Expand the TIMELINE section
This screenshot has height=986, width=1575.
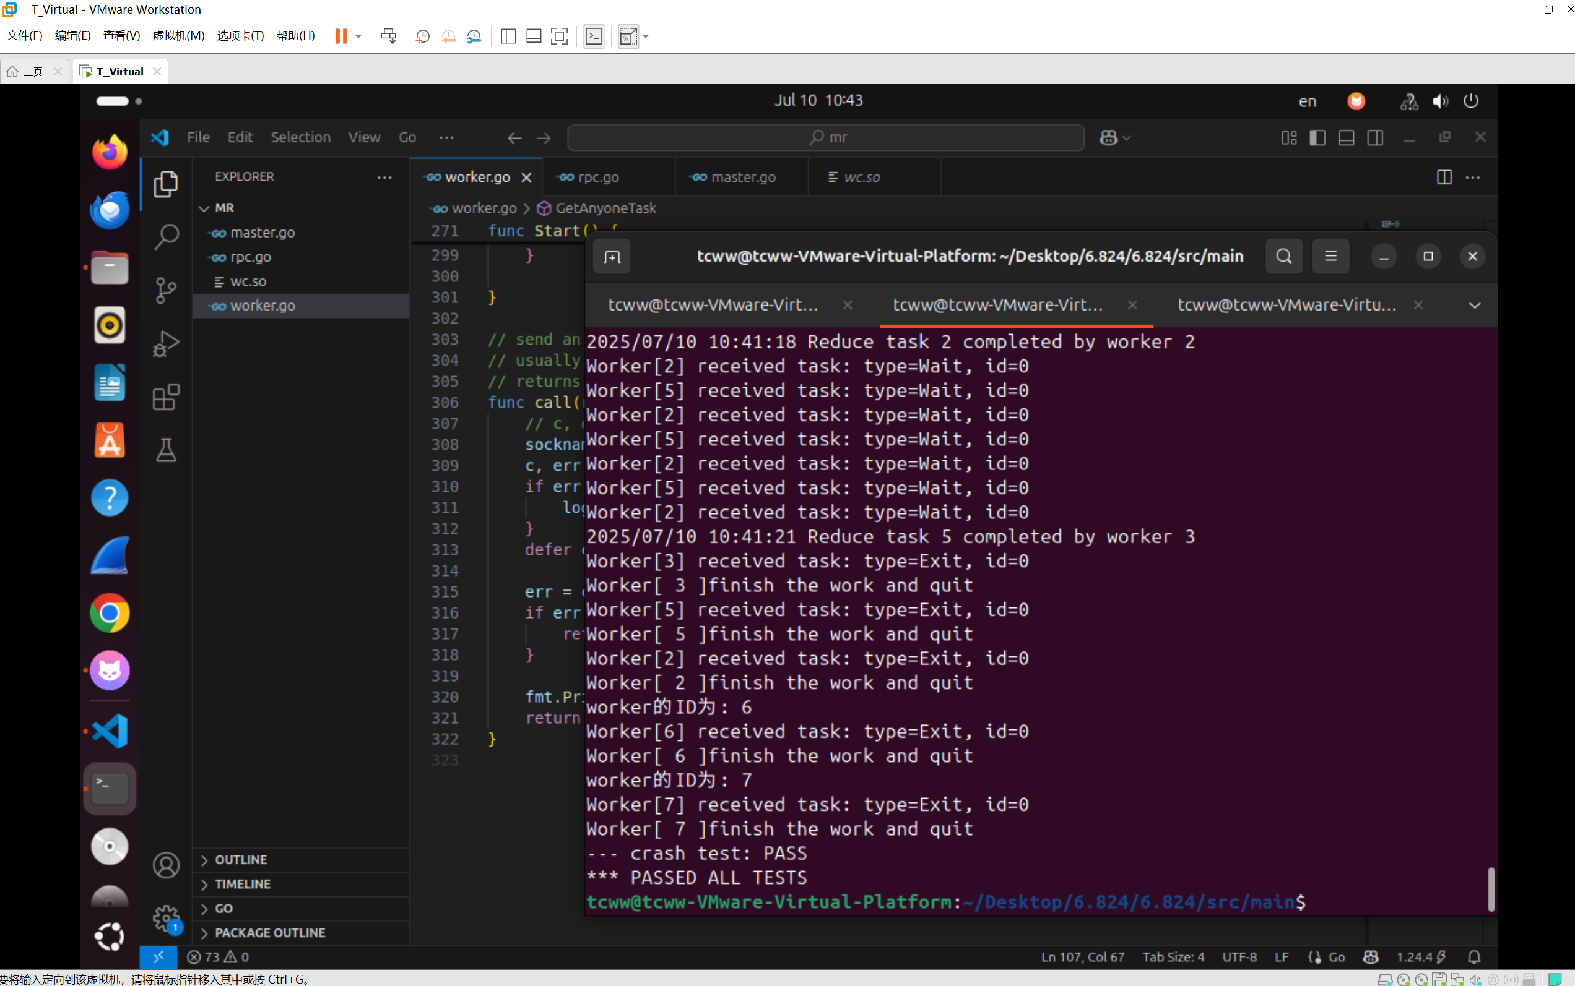(300, 885)
